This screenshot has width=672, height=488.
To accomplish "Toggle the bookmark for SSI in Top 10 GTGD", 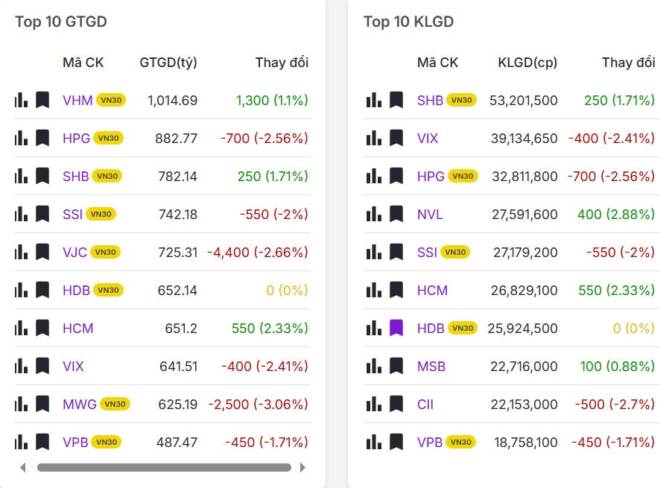I will [42, 214].
